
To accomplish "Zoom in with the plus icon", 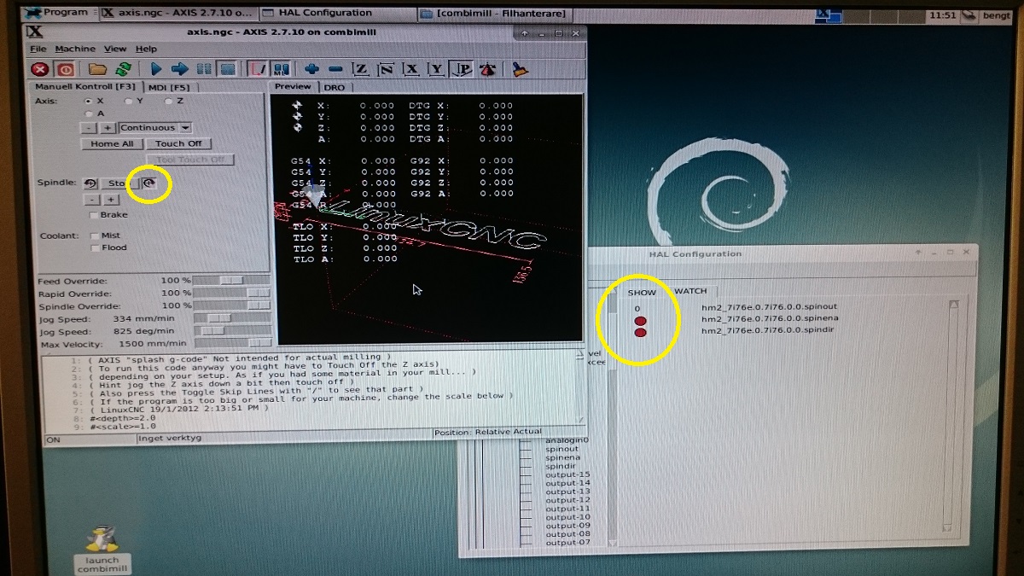I will pos(312,69).
